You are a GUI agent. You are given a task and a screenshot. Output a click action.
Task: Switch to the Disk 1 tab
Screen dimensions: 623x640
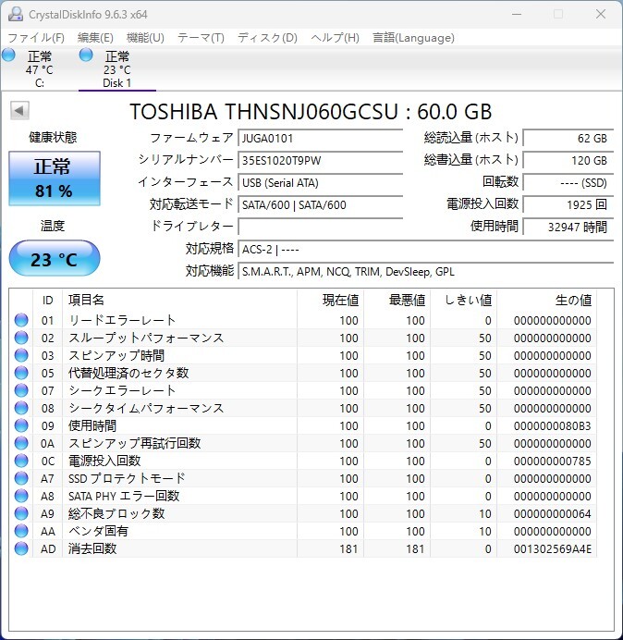[x=116, y=69]
